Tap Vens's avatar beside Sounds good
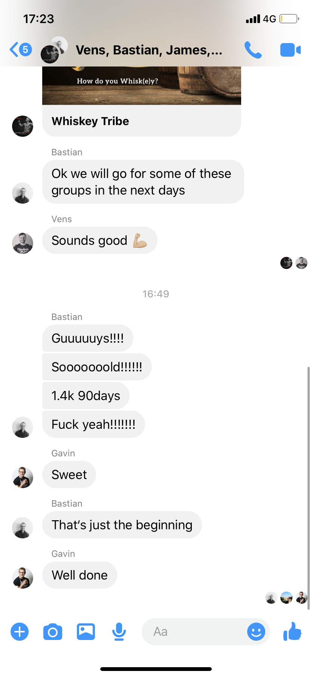 (x=23, y=243)
